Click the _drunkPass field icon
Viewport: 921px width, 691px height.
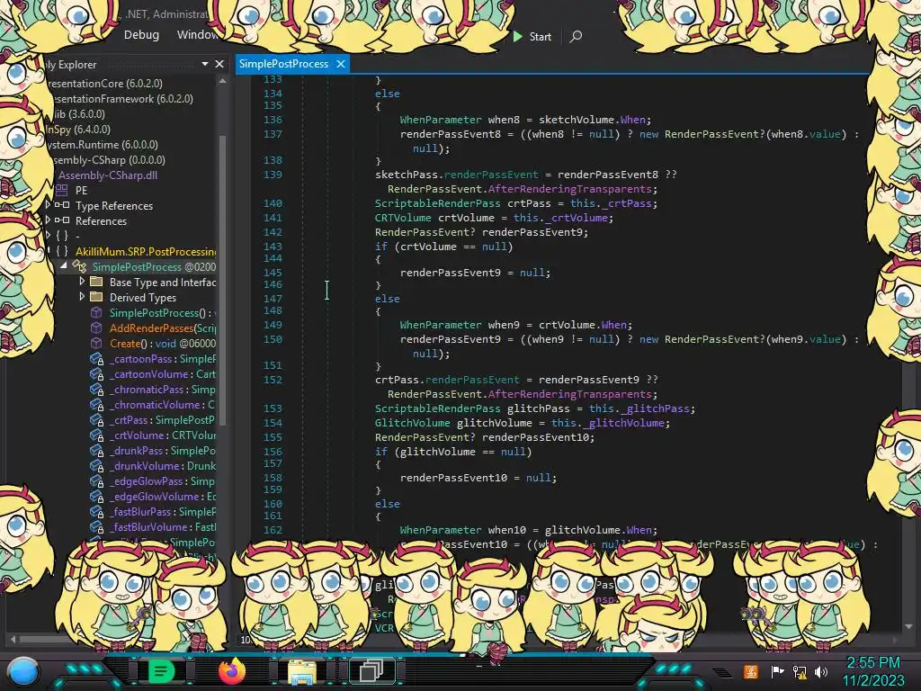(97, 450)
